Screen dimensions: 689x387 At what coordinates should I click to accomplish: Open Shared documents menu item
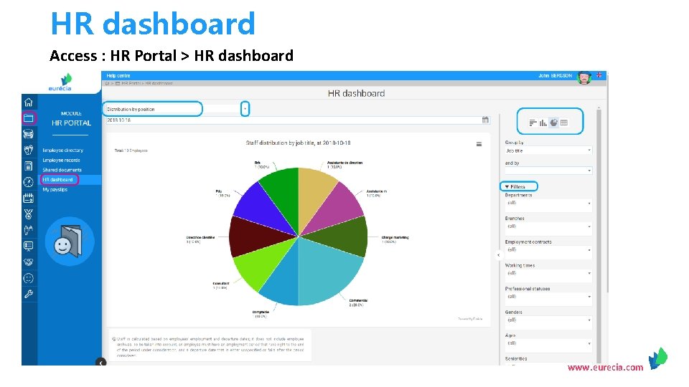tap(62, 170)
